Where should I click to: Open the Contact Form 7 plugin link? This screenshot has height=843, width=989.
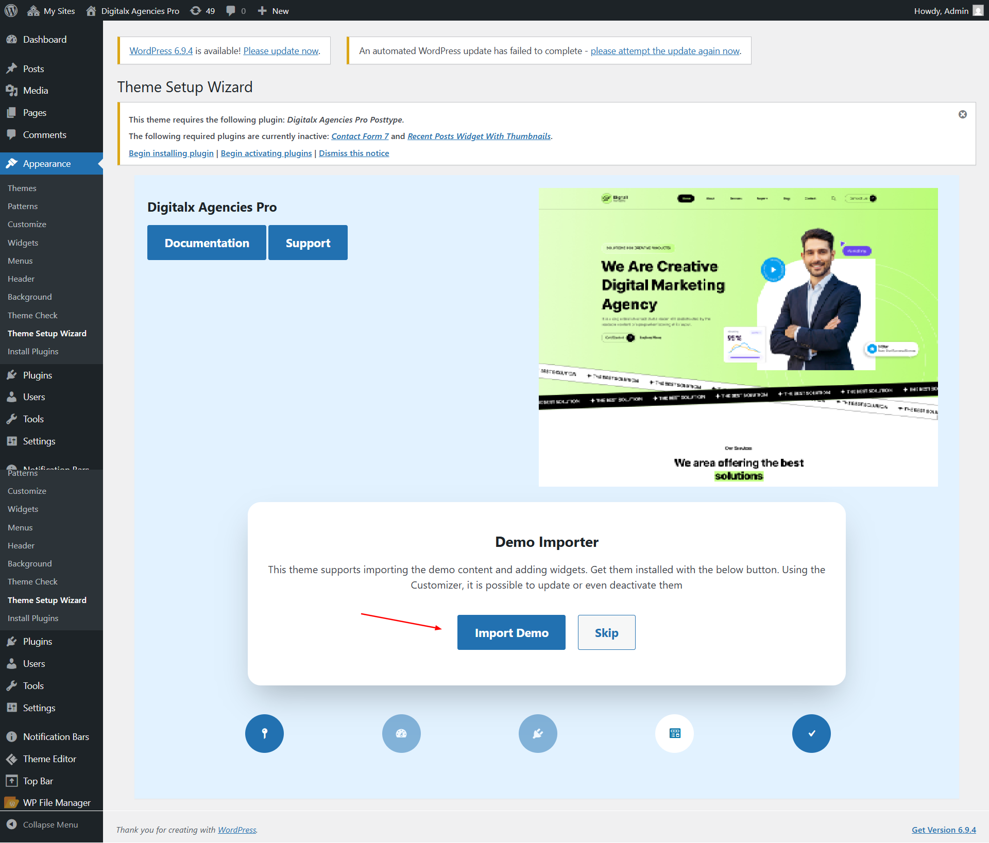360,136
